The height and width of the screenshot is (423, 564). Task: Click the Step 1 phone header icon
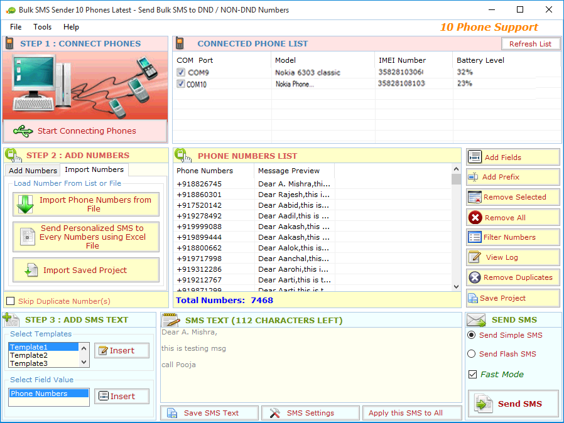(x=9, y=43)
